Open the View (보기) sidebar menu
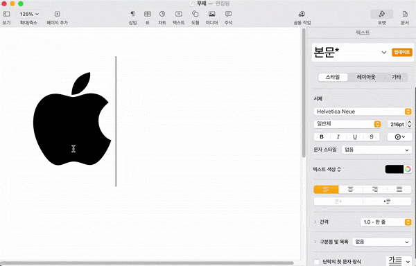This screenshot has height=266, width=416. pos(7,14)
